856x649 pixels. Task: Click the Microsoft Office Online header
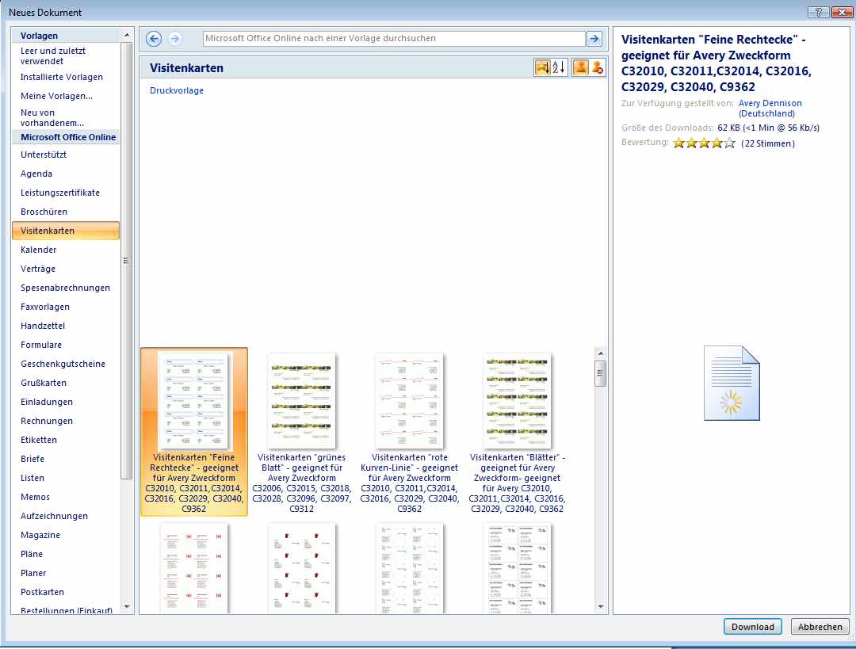tap(66, 137)
